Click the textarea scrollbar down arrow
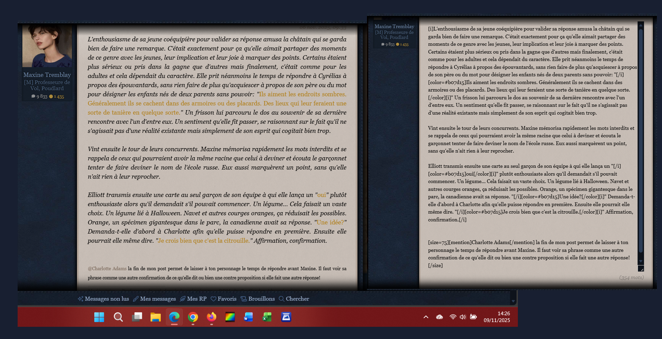 [641, 261]
